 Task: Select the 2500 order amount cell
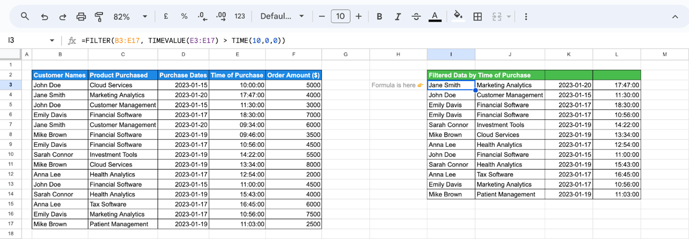pos(294,224)
